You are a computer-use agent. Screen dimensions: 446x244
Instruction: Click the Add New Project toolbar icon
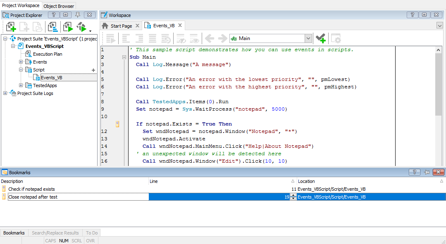[11, 27]
